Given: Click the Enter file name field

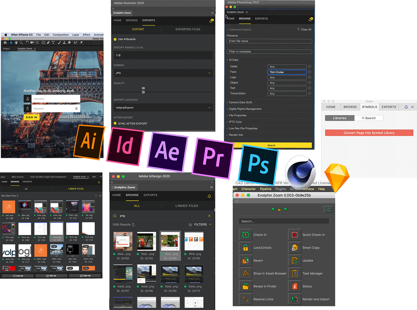Looking at the screenshot, I should point(269,41).
